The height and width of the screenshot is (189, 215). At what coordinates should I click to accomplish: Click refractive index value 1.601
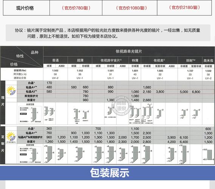pyautogui.click(x=135, y=71)
